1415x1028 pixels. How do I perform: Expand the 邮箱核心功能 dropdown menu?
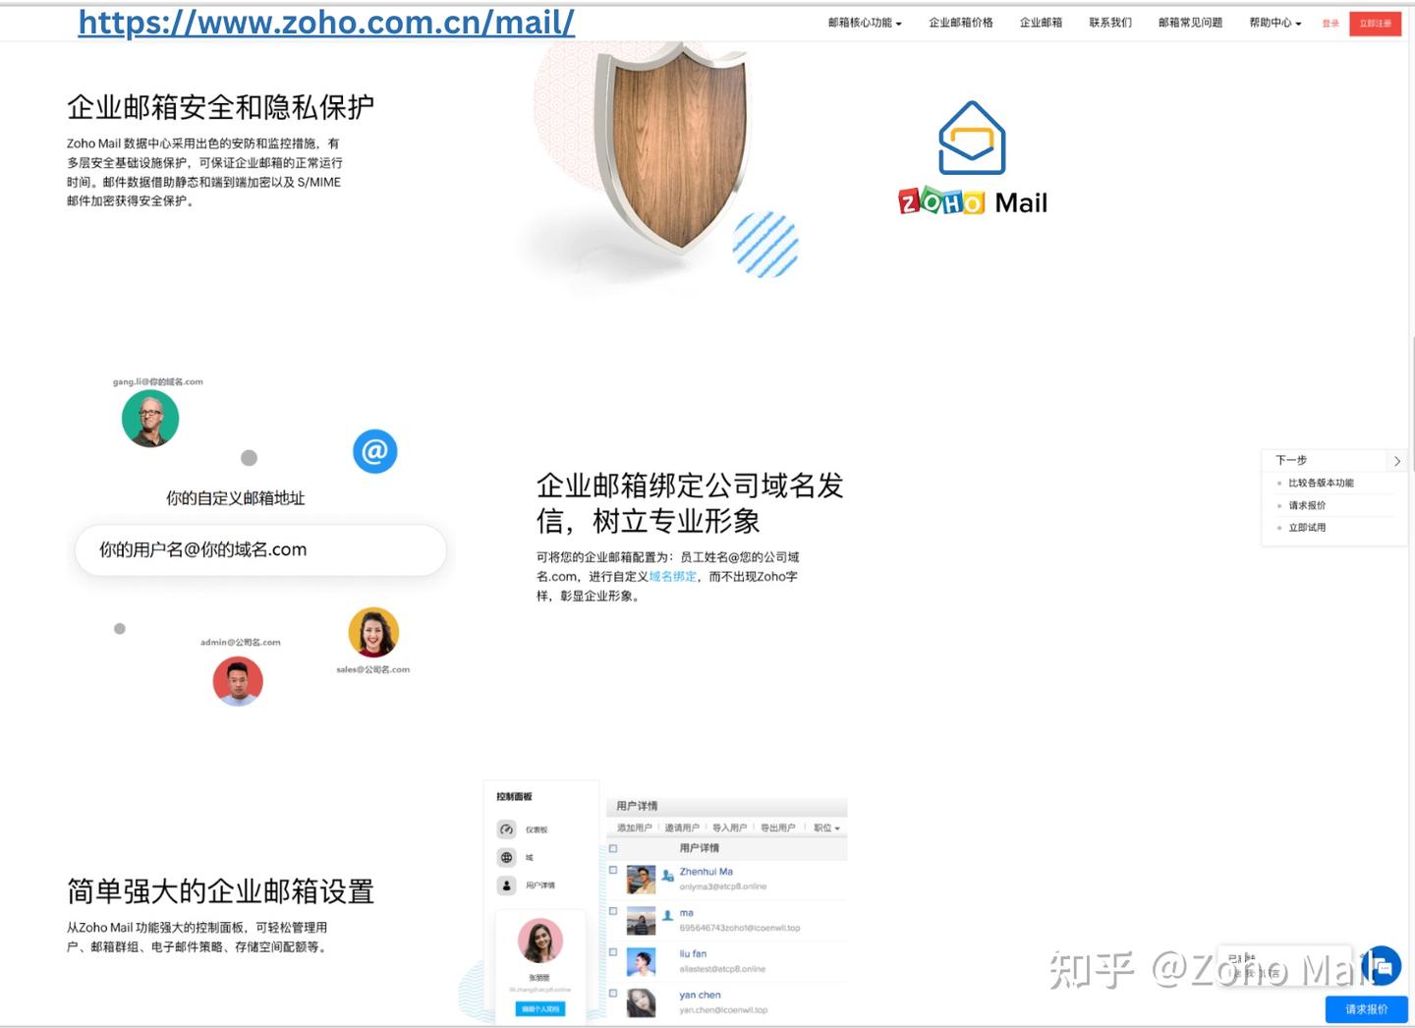[x=864, y=23]
